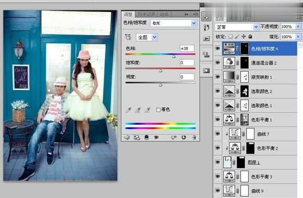Lock image pixels brush icon
This screenshot has height=198, width=303.
pyautogui.click(x=237, y=37)
